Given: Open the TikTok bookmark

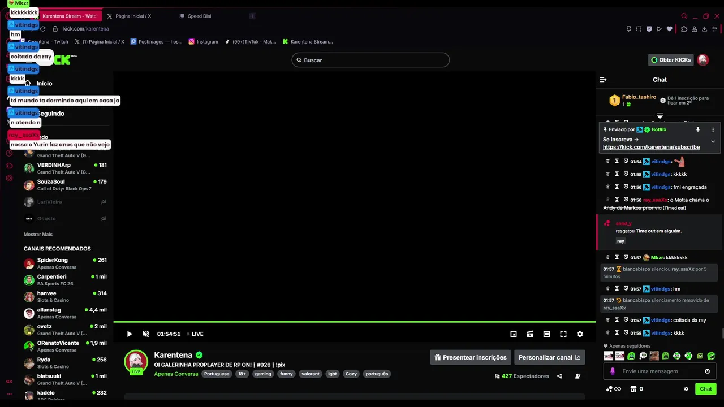Looking at the screenshot, I should coord(251,41).
